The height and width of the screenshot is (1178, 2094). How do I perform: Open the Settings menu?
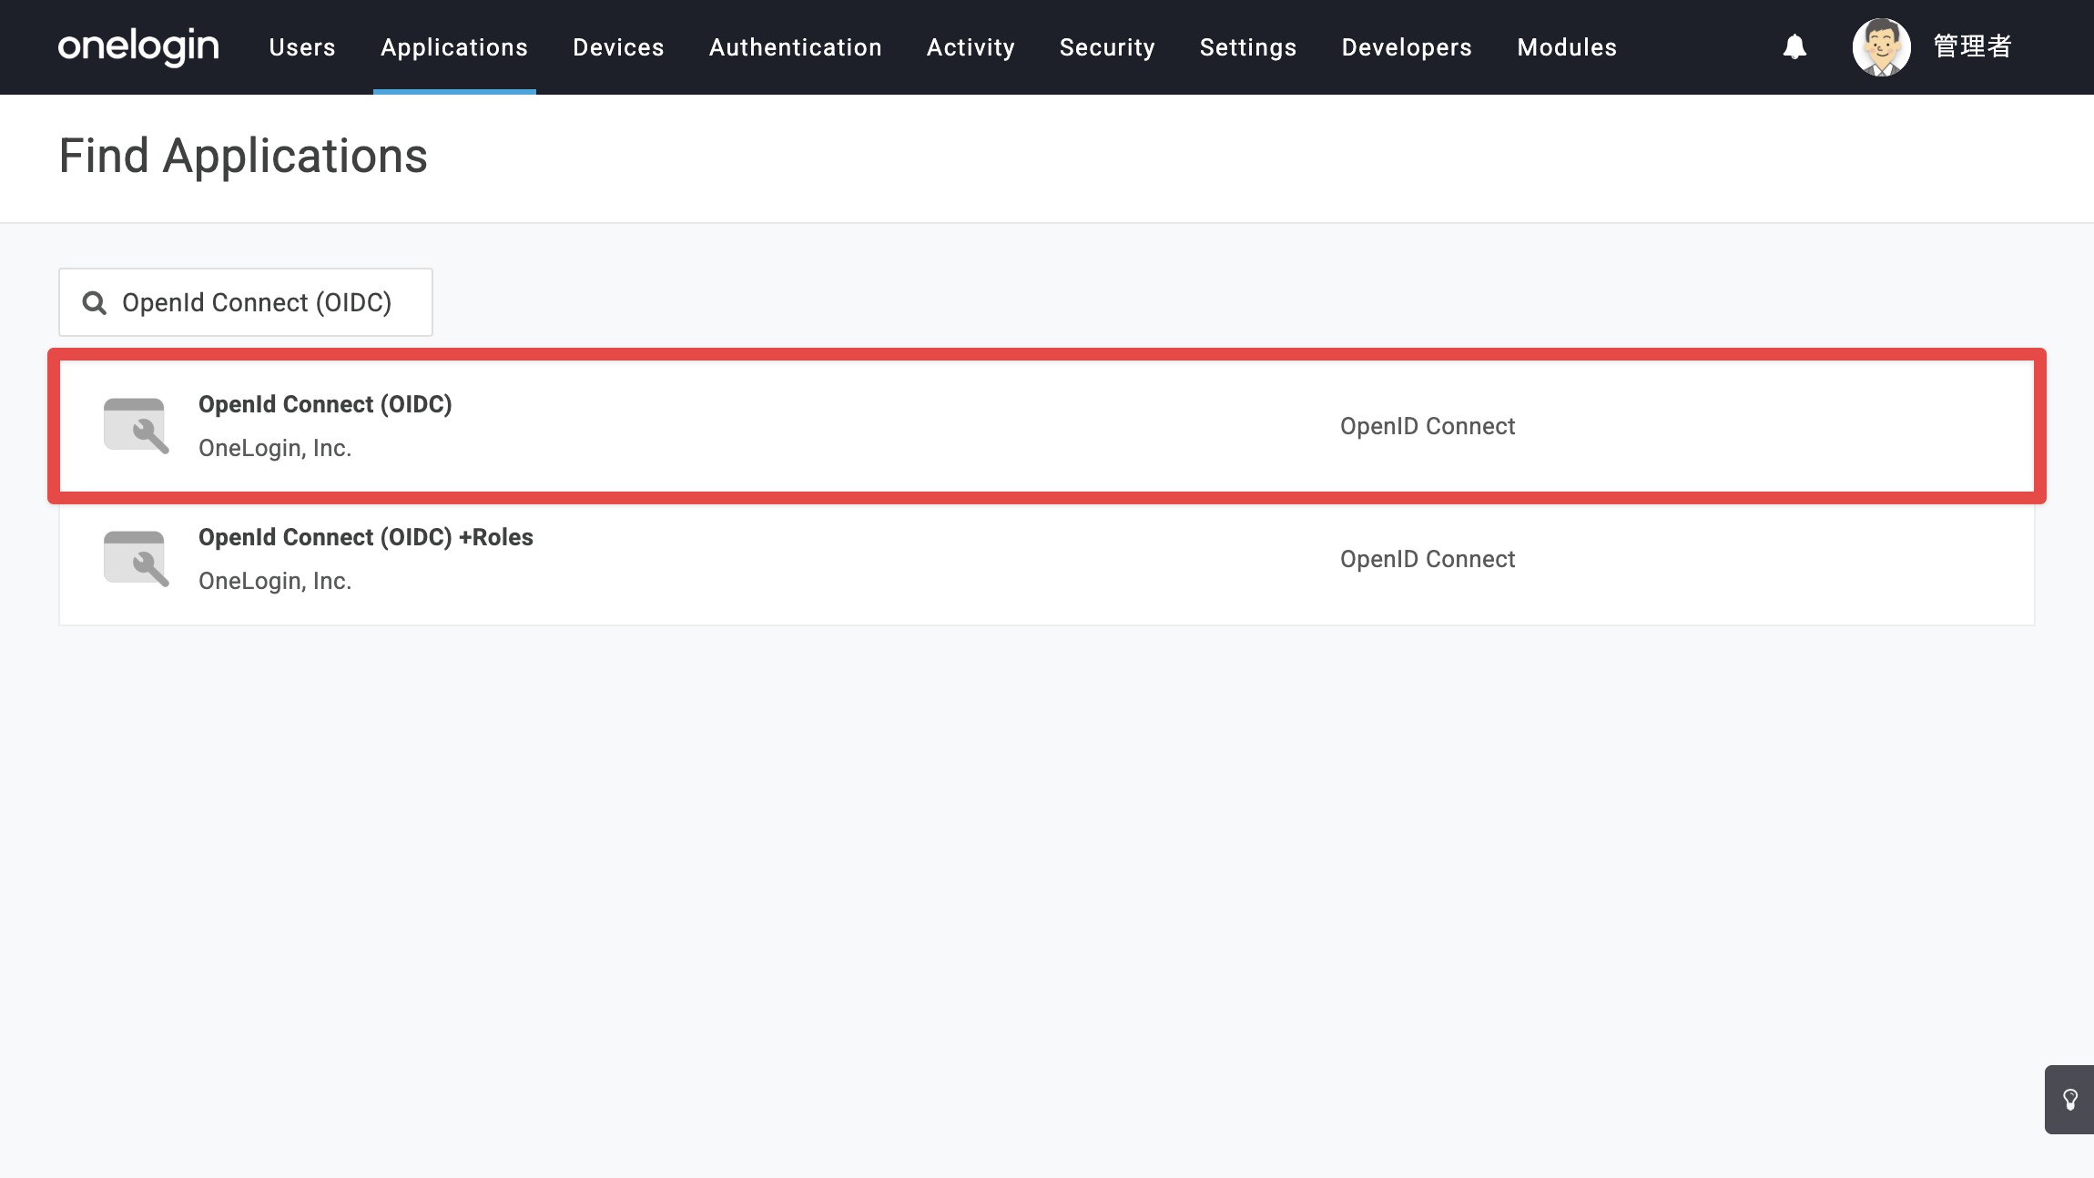click(x=1248, y=47)
